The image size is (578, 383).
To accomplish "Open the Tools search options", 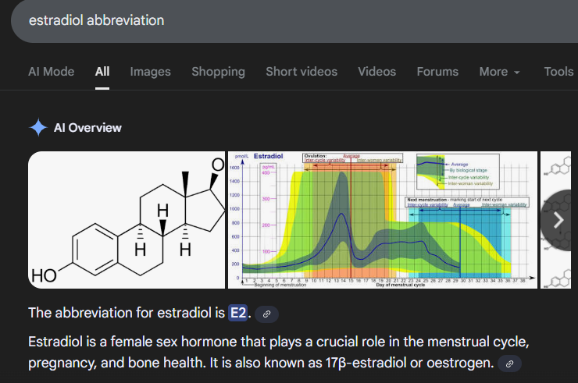I will point(558,72).
